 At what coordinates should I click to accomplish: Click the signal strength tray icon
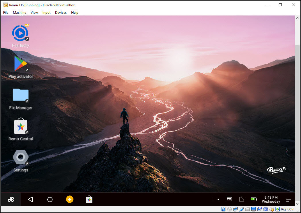242,199
